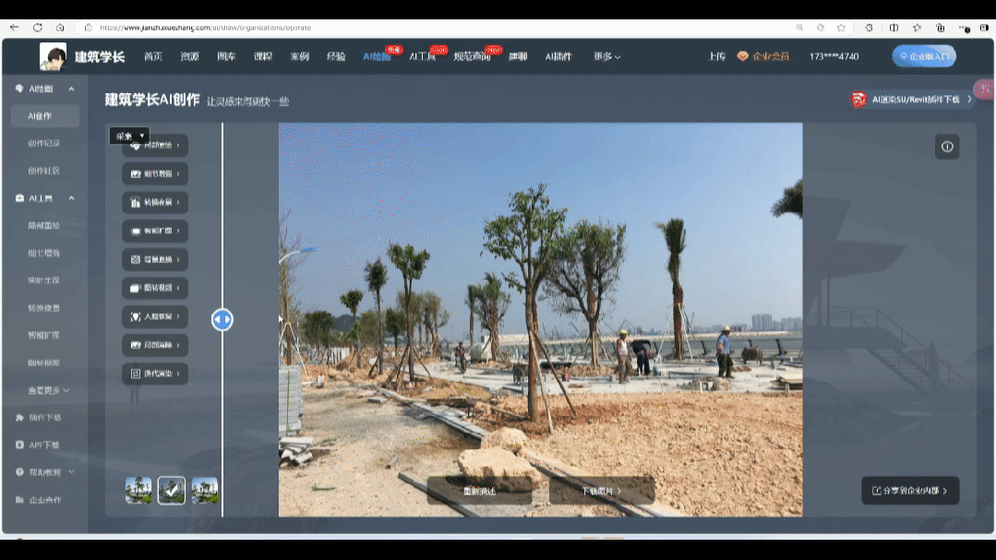This screenshot has height=560, width=996.
Task: Open the 局部消除 erase tool button
Action: [x=155, y=345]
